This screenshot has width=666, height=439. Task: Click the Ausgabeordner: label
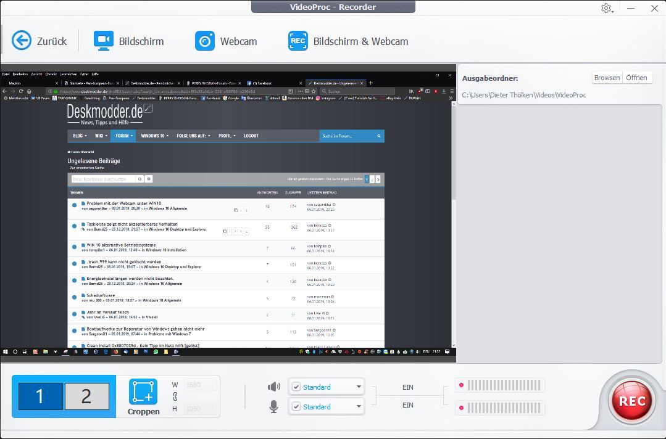pyautogui.click(x=490, y=78)
